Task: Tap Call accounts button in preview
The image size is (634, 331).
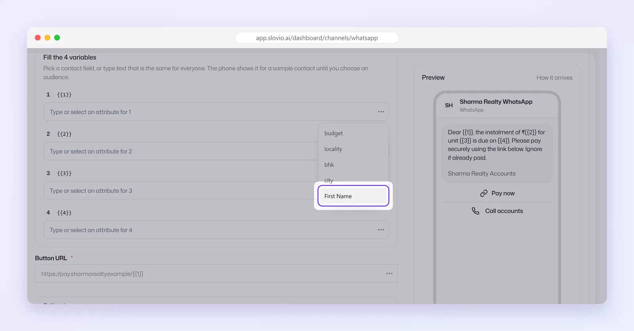Action: click(x=497, y=211)
